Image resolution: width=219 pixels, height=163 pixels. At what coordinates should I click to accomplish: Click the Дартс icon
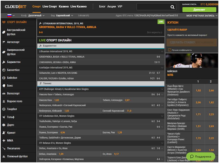click(4, 125)
